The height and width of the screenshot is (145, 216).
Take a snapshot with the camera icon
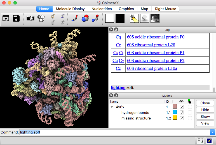pos(30,18)
